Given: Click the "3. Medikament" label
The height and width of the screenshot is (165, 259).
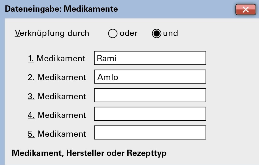Looking at the screenshot, I should 57,96.
